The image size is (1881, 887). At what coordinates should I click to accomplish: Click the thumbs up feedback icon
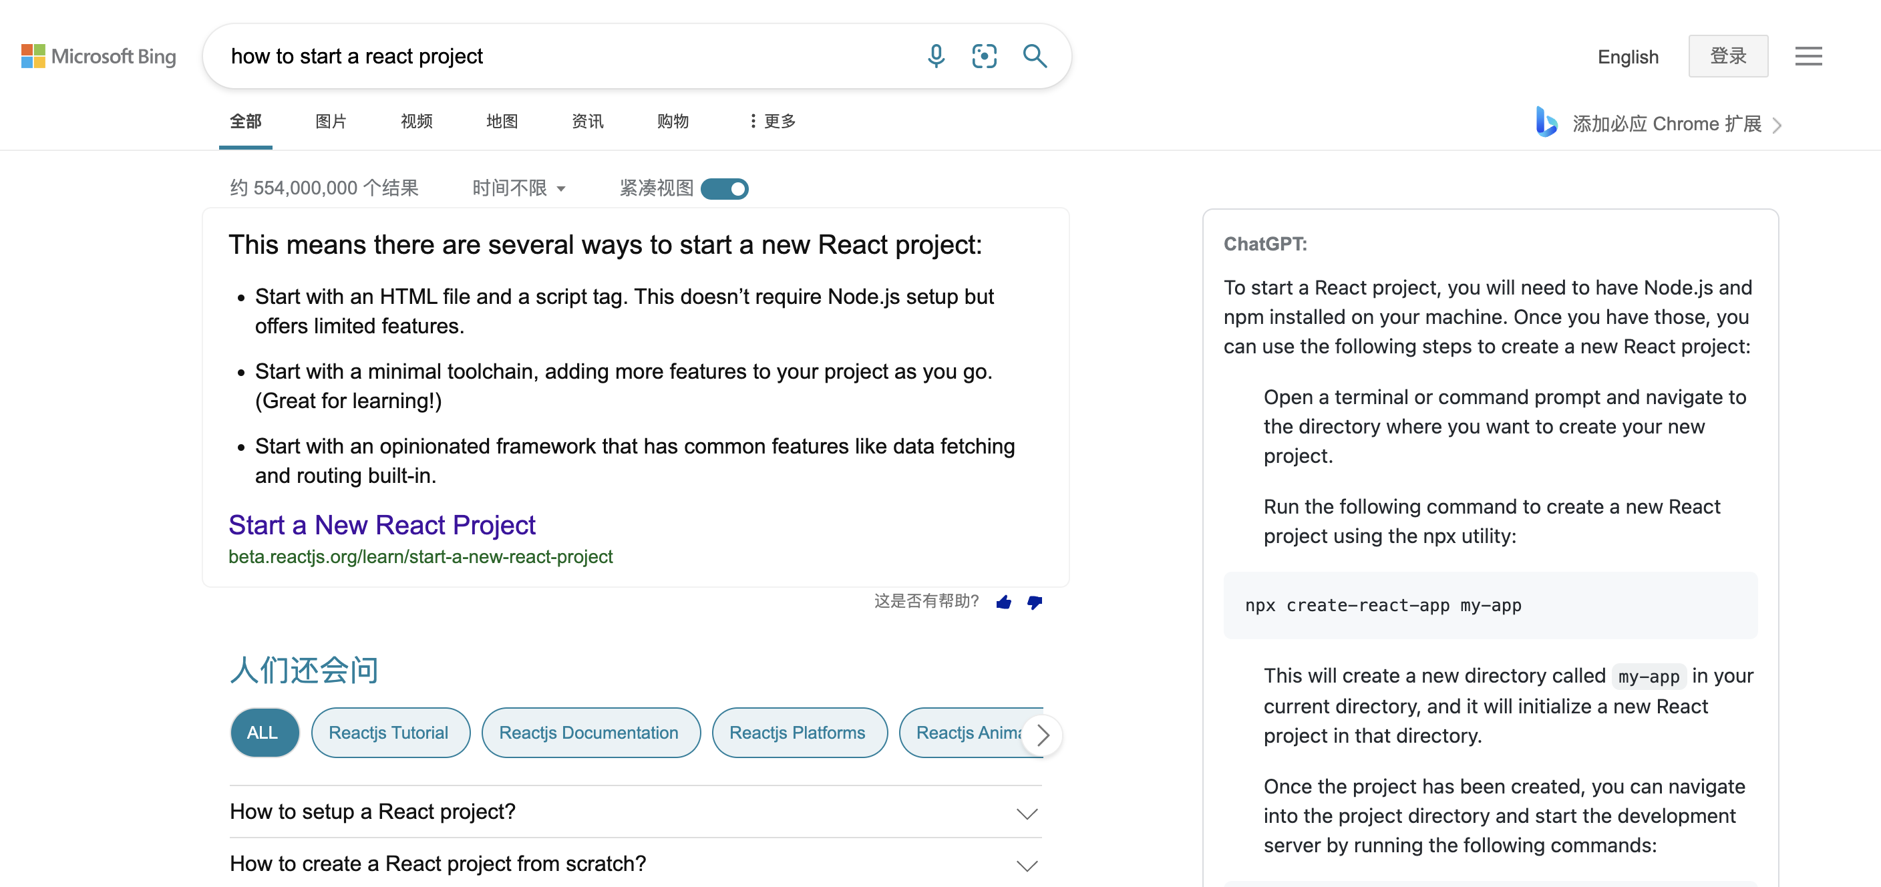point(1003,602)
